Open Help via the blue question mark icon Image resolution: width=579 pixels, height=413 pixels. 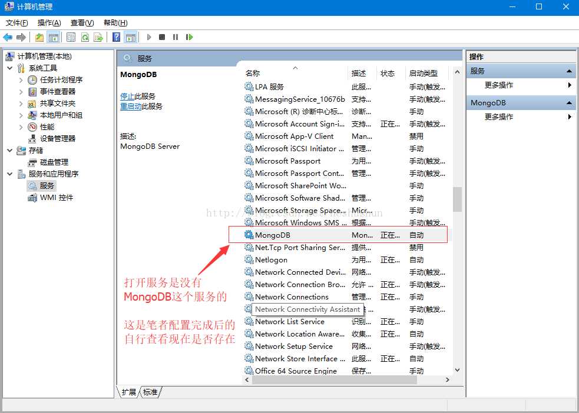click(x=116, y=37)
